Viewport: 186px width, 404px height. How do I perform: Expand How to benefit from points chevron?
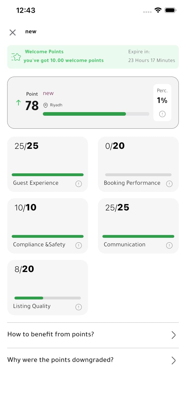click(x=173, y=335)
